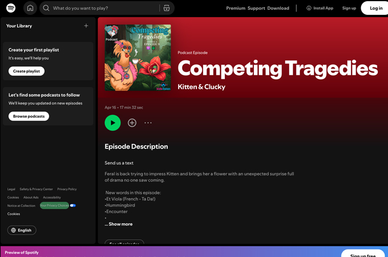Open Notice at Collection link
This screenshot has height=257, width=388.
(21, 206)
